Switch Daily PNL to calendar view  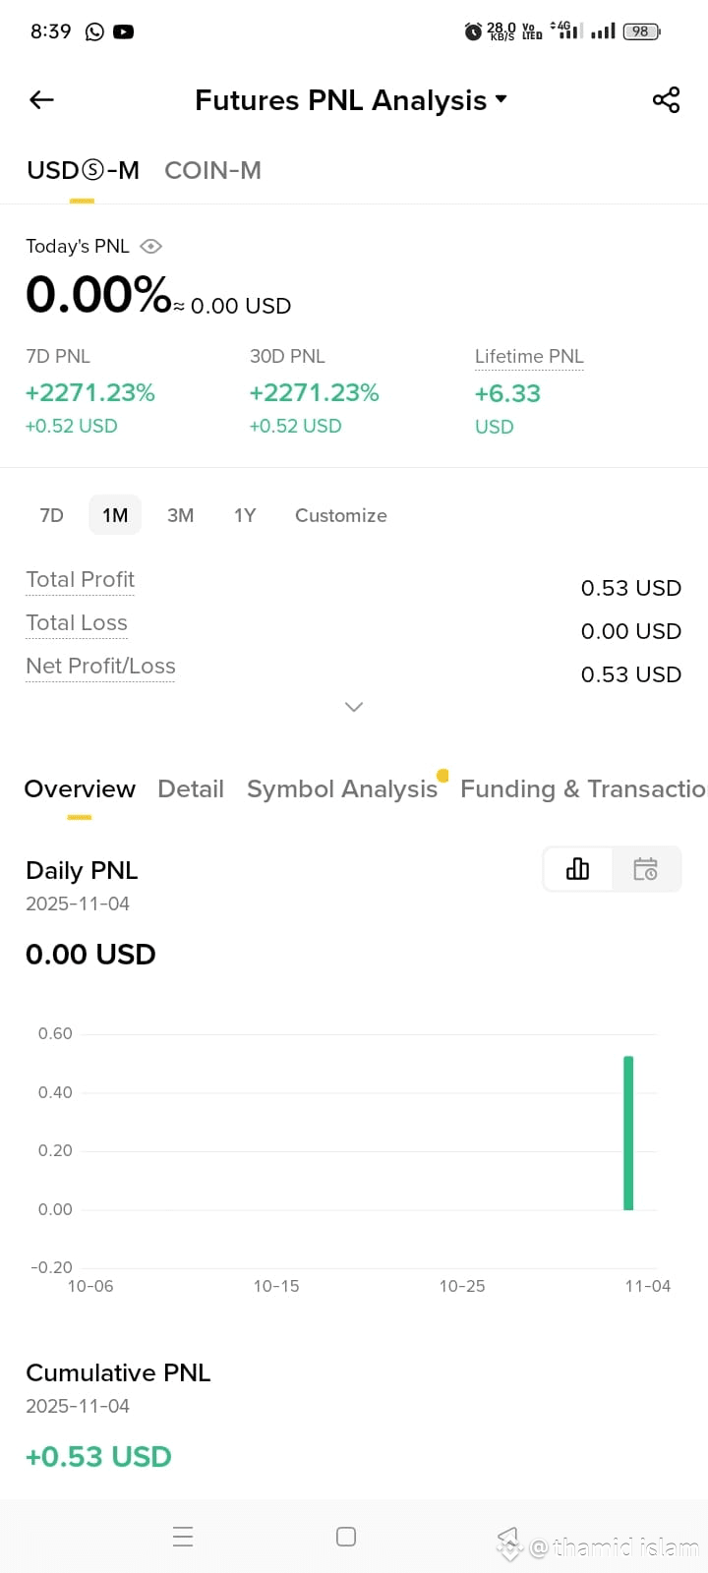(x=646, y=869)
